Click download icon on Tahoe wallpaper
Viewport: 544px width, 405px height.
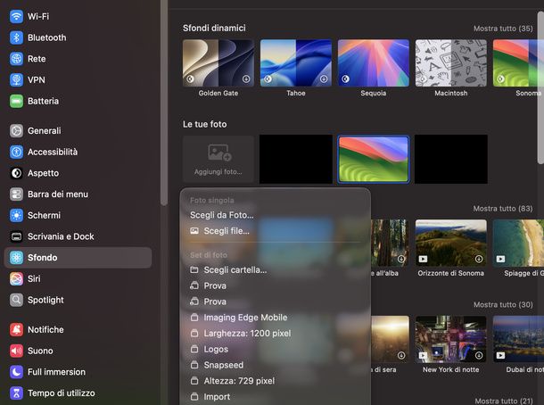324,79
